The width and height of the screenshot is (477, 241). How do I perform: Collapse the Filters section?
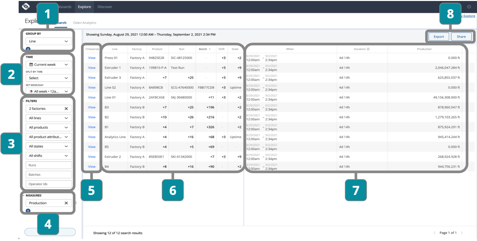pos(23,101)
